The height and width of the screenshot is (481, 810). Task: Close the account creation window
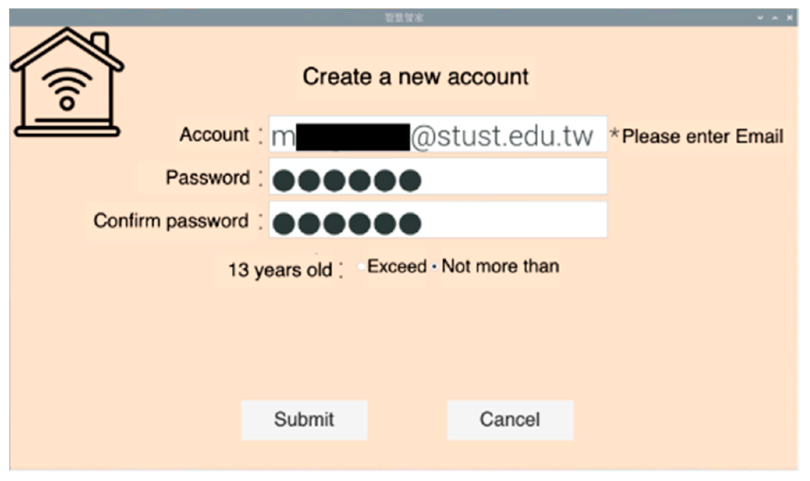click(x=789, y=18)
